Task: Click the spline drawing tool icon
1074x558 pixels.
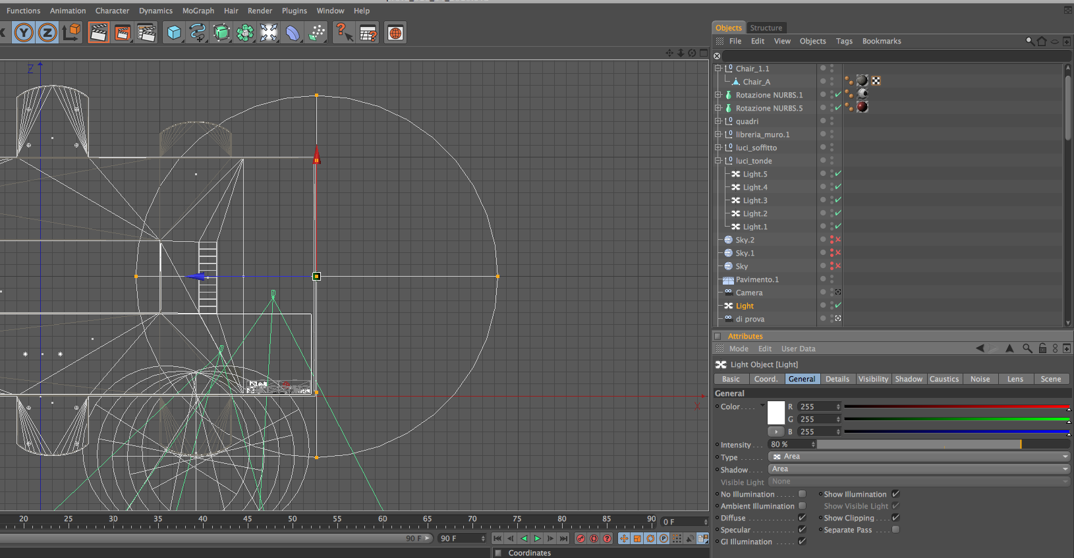Action: coord(198,32)
